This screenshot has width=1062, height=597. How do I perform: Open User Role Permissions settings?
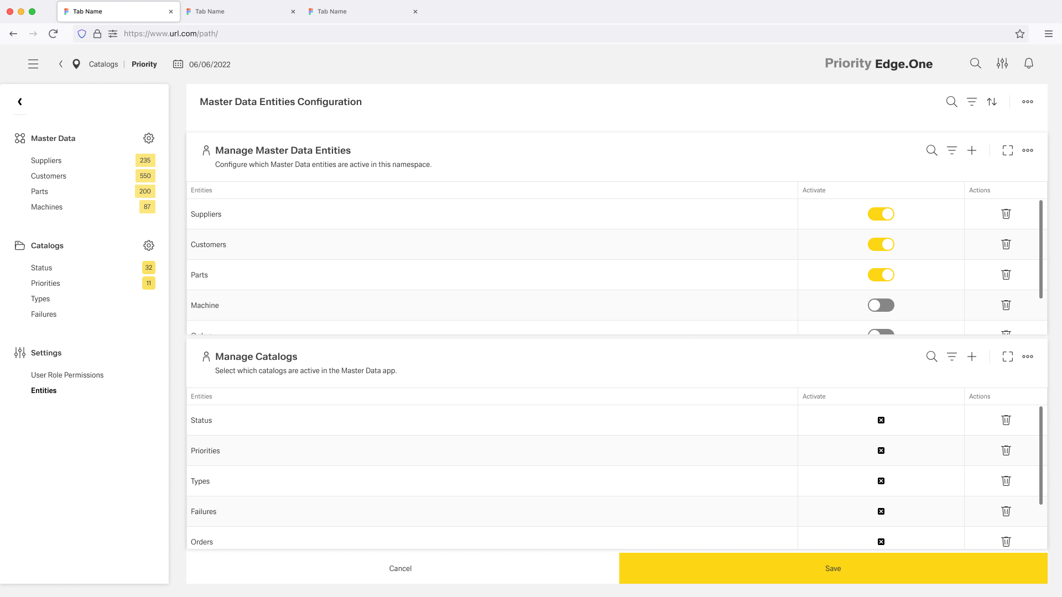click(x=67, y=375)
